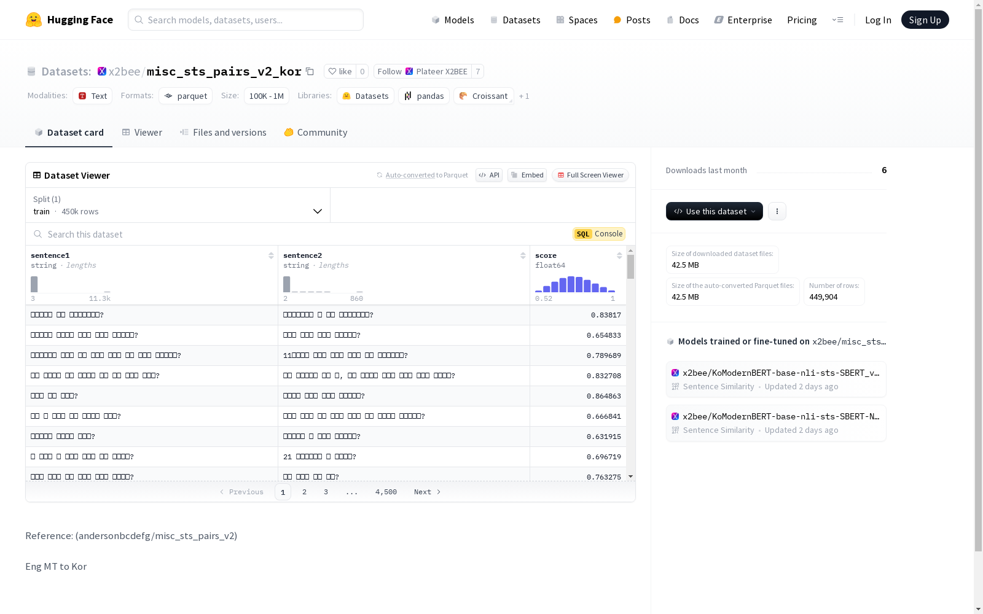Open the KoModernBERT-base-nli-sts-SBERT_v model card
The height and width of the screenshot is (614, 983).
tap(776, 379)
